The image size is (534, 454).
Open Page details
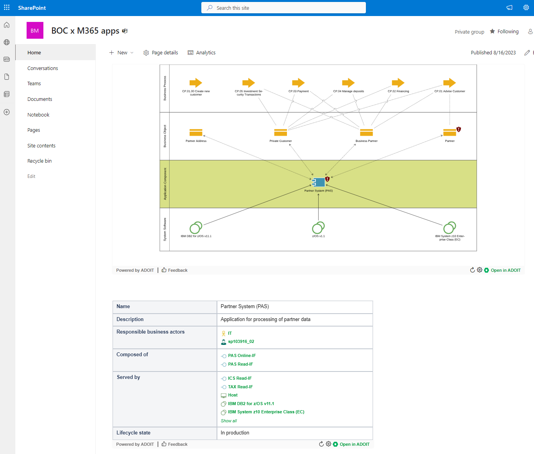[x=161, y=53]
